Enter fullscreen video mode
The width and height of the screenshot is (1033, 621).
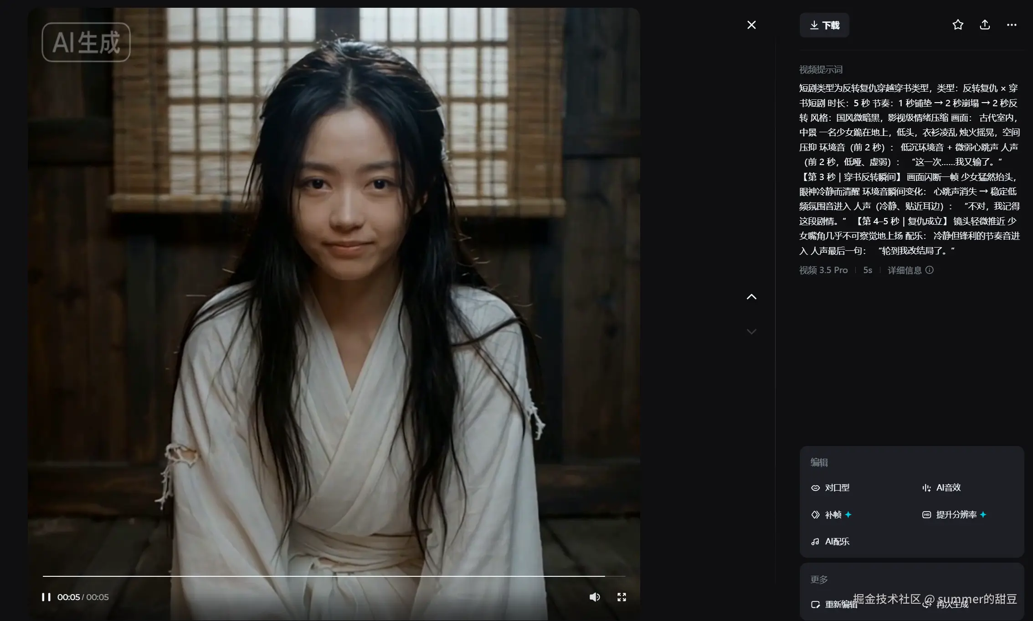pyautogui.click(x=622, y=597)
